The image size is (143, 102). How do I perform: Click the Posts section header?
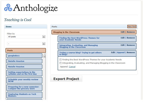pyautogui.click(x=26, y=50)
